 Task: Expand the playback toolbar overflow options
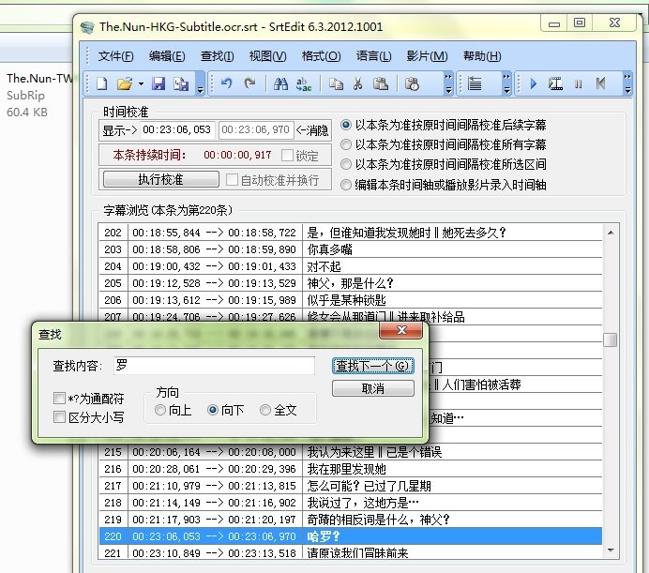tap(627, 84)
